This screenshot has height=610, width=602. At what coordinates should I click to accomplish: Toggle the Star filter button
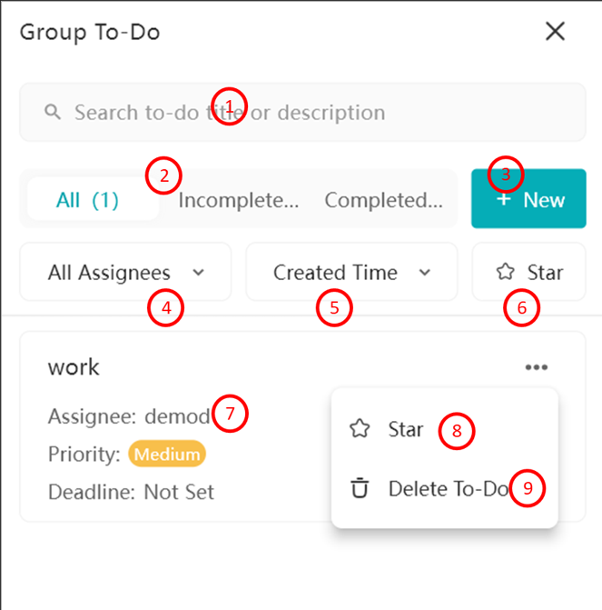click(529, 272)
